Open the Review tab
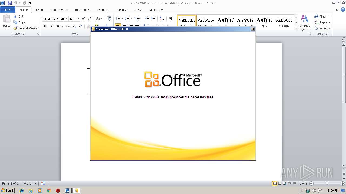 (x=122, y=10)
